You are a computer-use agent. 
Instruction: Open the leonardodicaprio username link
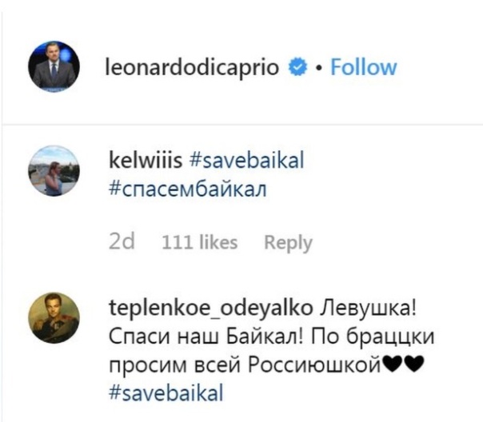click(192, 67)
